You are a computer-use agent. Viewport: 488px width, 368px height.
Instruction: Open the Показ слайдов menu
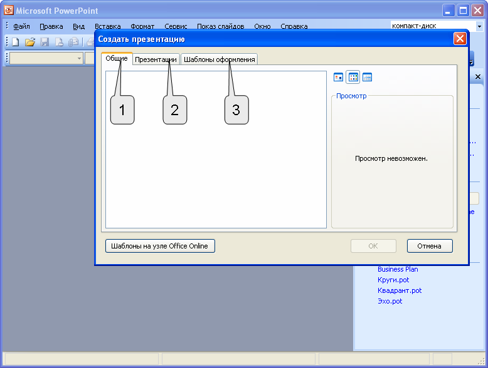221,26
